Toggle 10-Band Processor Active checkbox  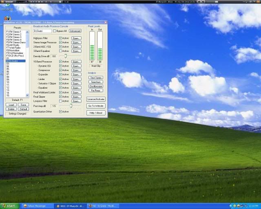[x=61, y=62]
